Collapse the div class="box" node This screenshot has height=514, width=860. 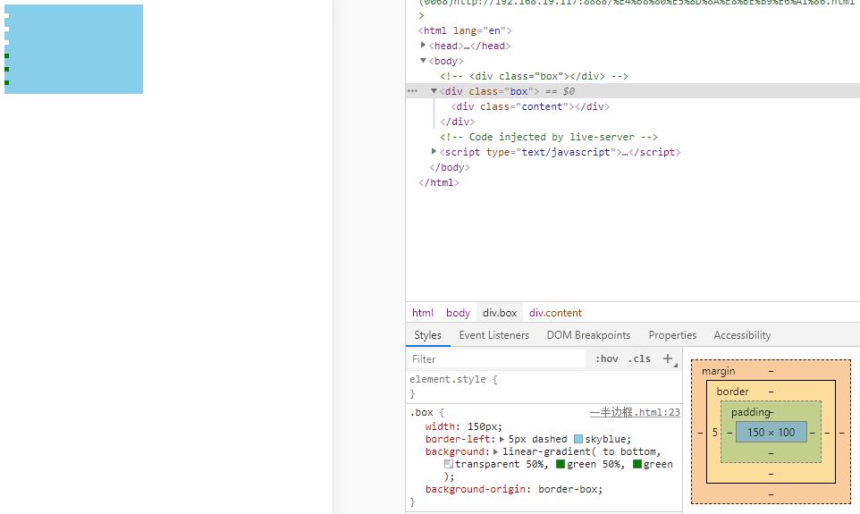point(434,91)
